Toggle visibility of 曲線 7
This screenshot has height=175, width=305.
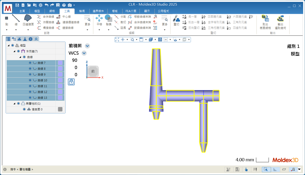click(x=30, y=63)
